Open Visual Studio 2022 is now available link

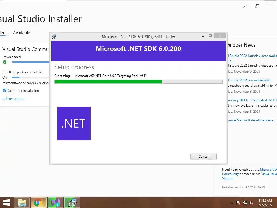tap(249, 80)
